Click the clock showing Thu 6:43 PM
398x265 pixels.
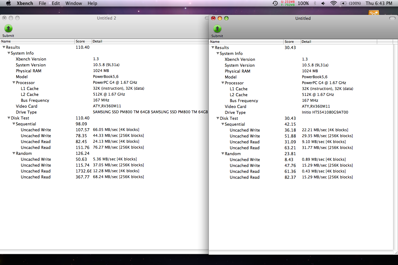click(x=379, y=3)
